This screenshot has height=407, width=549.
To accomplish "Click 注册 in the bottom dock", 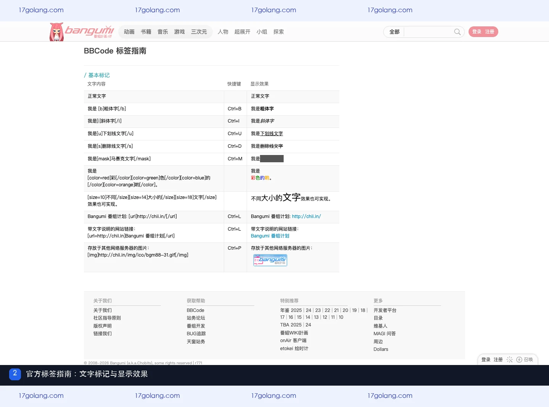I will [x=498, y=360].
